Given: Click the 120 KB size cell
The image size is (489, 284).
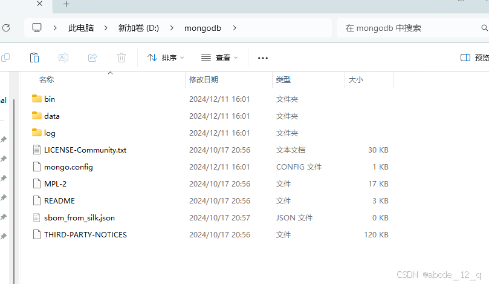Looking at the screenshot, I should 376,234.
